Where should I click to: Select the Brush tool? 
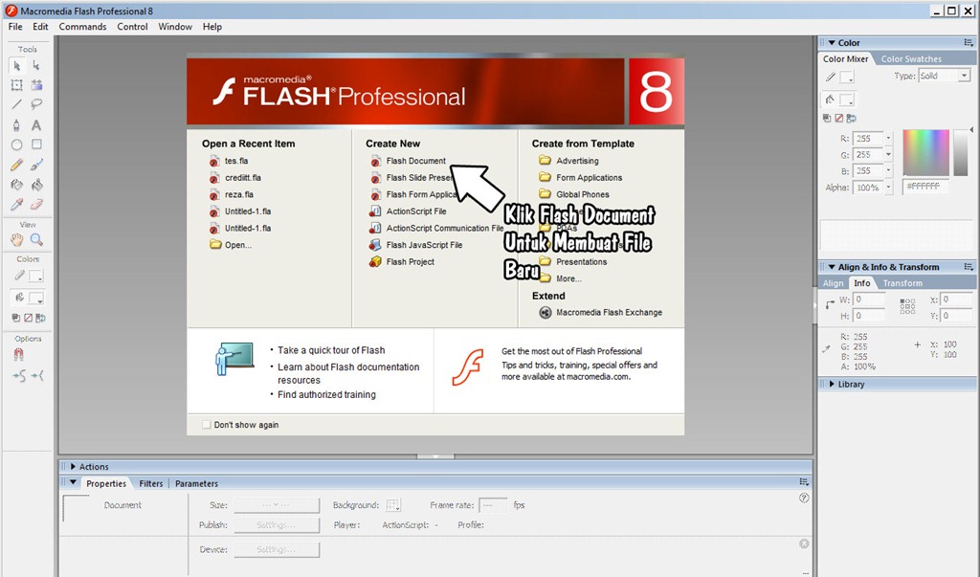point(37,165)
